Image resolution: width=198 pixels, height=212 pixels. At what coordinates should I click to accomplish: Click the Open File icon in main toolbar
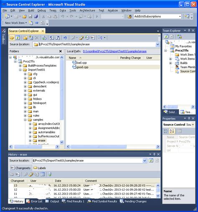point(24,16)
